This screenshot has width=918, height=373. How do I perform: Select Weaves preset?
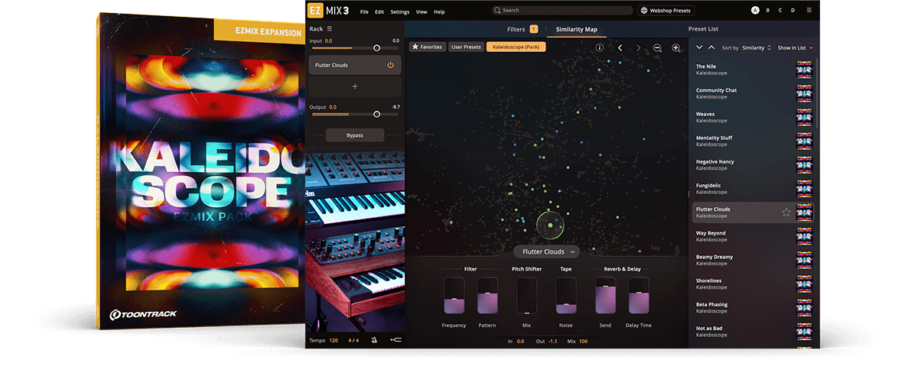753,118
